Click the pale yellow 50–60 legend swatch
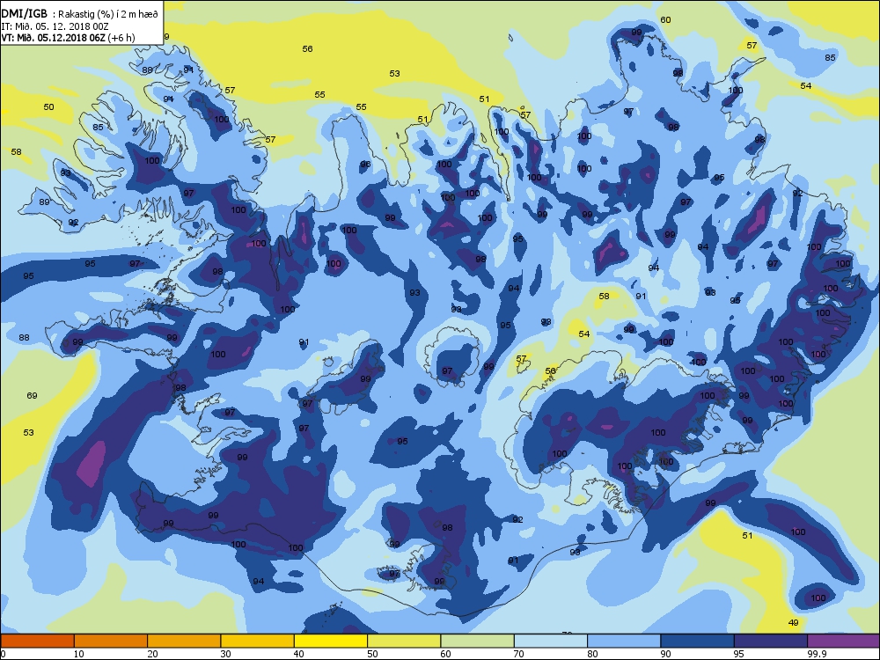 404,641
